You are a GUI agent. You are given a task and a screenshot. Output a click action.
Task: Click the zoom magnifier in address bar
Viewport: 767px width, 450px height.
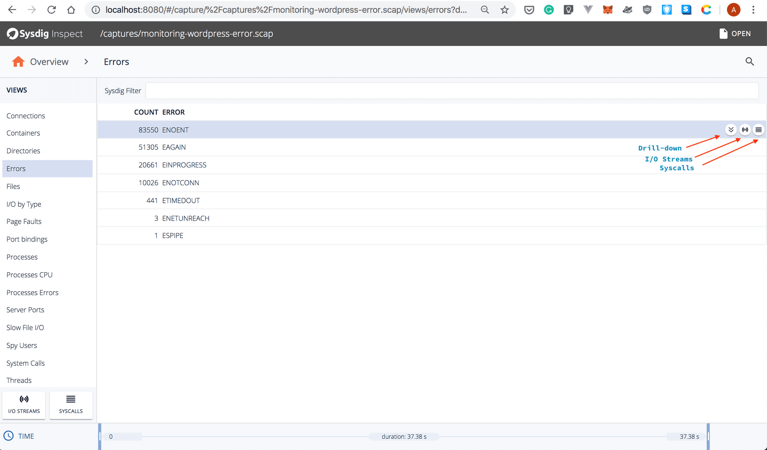(485, 10)
